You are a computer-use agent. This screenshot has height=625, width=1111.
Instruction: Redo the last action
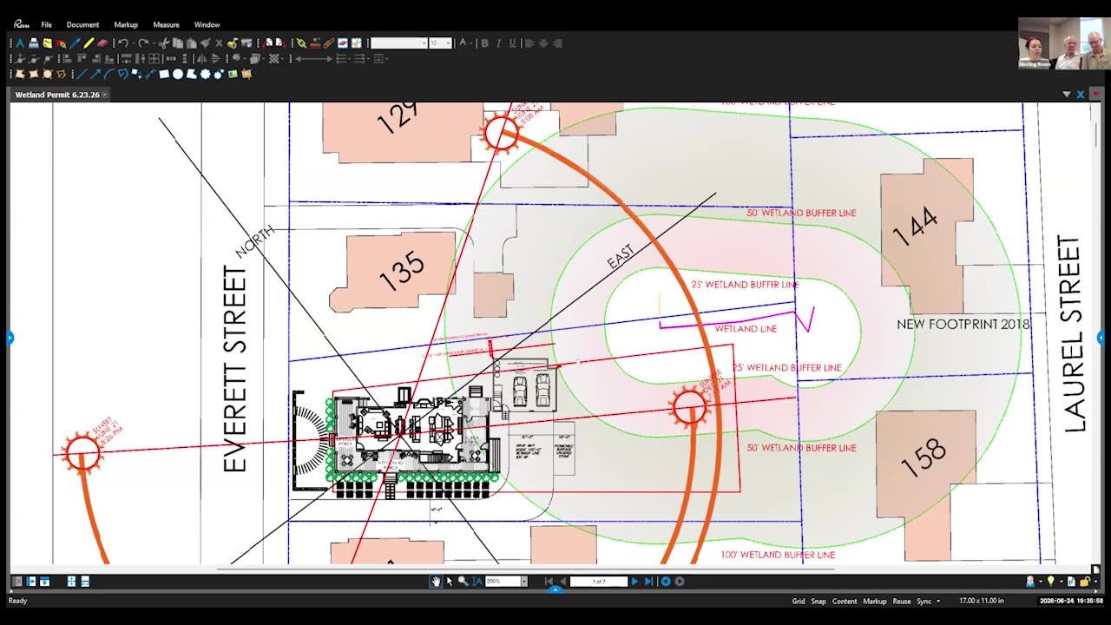click(x=143, y=43)
